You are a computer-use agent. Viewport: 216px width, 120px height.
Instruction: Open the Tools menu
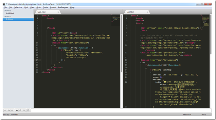coord(45,8)
